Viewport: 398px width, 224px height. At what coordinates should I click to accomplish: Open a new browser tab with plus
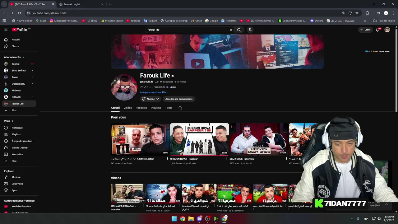coord(110,4)
